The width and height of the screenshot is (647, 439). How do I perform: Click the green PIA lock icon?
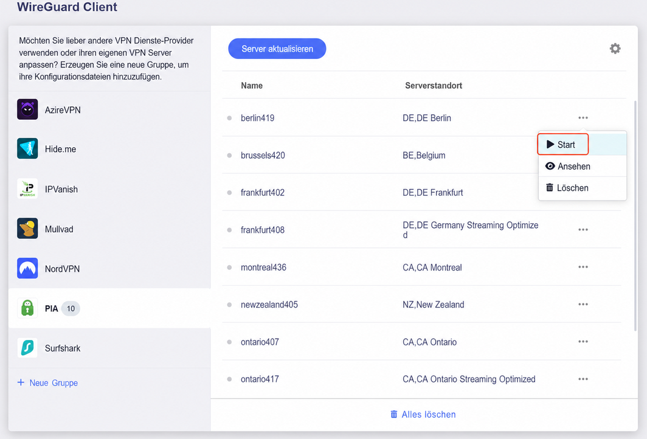[x=27, y=308]
